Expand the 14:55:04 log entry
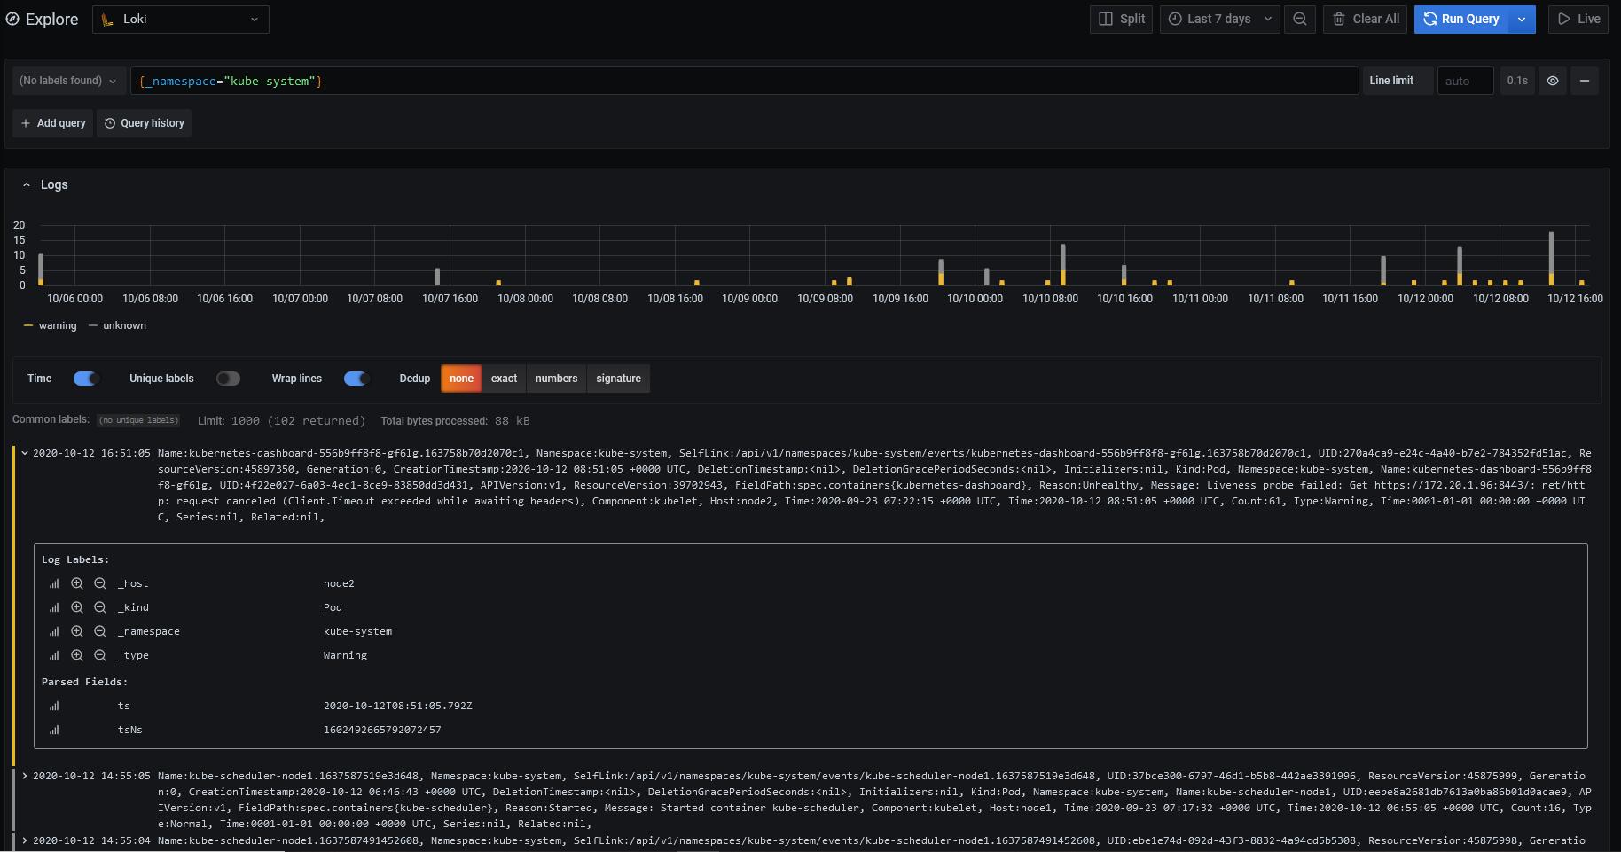1621x852 pixels. click(25, 840)
